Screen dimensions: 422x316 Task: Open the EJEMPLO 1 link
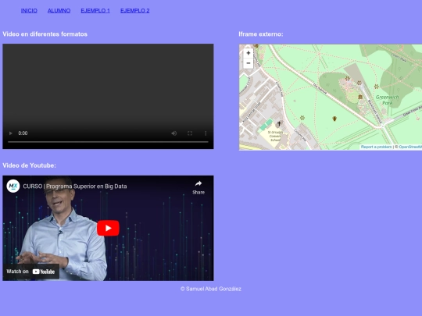click(95, 11)
